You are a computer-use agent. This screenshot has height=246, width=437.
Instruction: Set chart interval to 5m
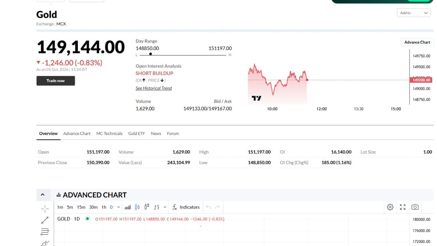coord(70,207)
